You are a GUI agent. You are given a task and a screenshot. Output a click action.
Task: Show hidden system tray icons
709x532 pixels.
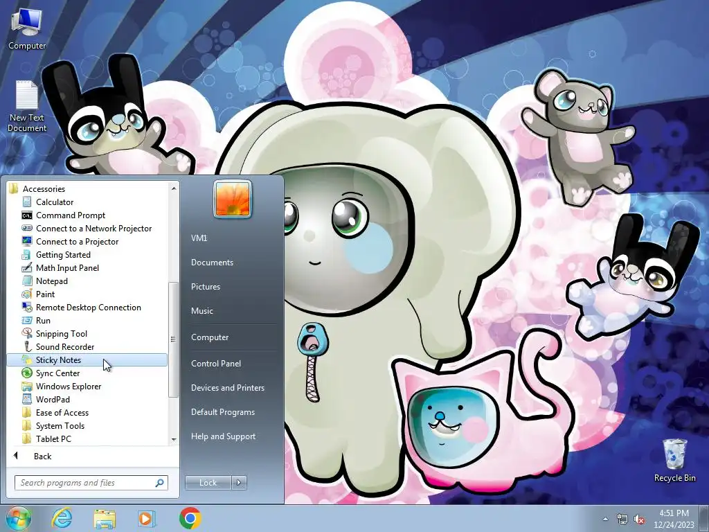pyautogui.click(x=605, y=519)
